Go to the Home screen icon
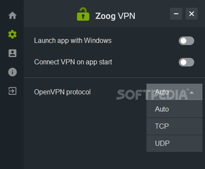 [x=12, y=15]
